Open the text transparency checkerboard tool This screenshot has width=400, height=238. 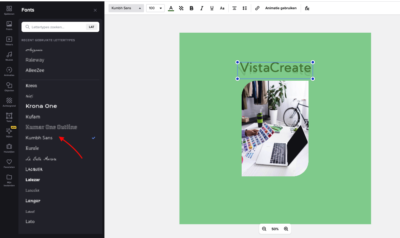(x=181, y=8)
